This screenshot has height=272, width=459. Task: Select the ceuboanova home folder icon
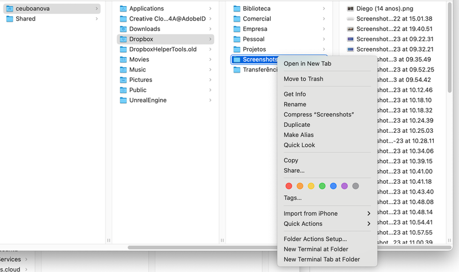point(10,9)
